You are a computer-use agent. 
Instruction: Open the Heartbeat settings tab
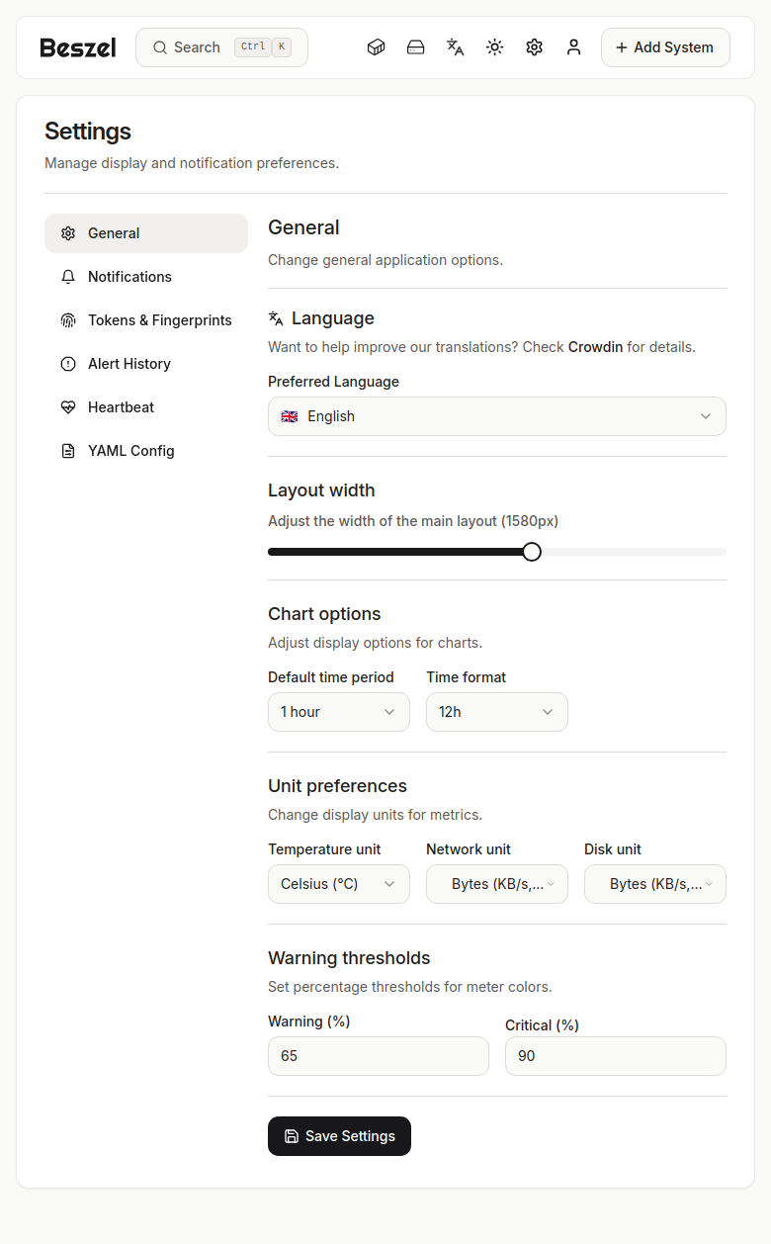pos(146,407)
